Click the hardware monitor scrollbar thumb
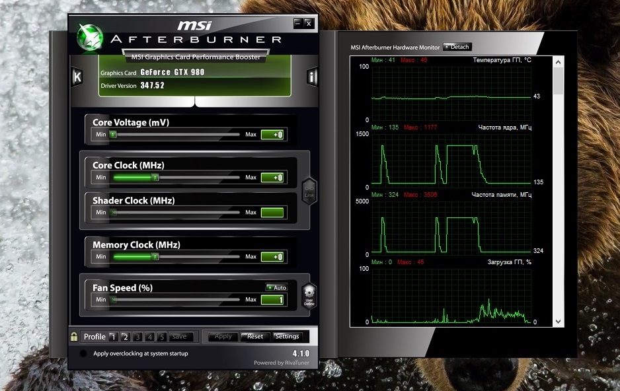 [558, 81]
